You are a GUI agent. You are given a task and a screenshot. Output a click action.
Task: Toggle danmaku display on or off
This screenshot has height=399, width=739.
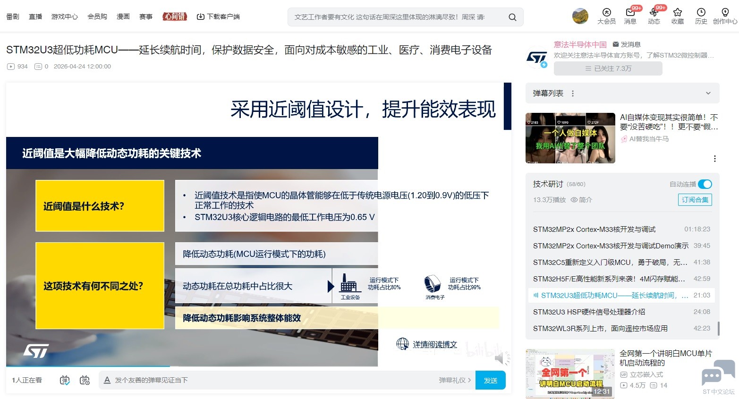tap(65, 380)
